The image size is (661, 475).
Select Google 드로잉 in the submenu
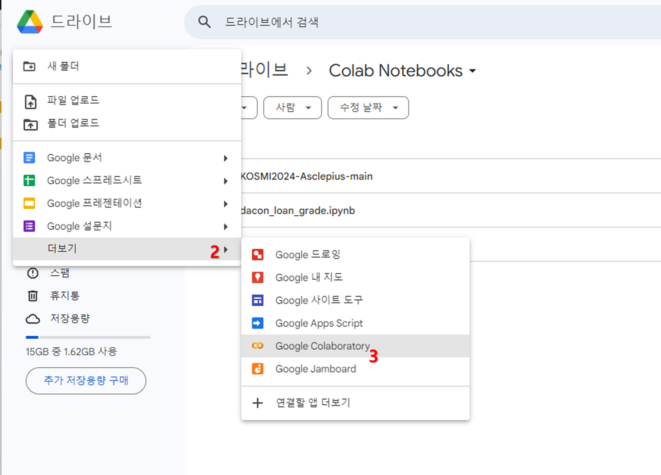coord(355,255)
